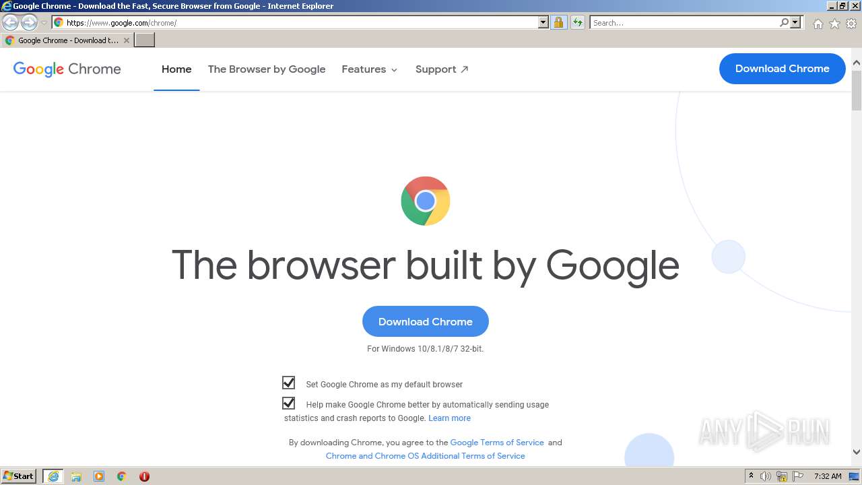The image size is (862, 485).
Task: Open Chrome OS Additional Terms of Service
Action: [x=426, y=456]
